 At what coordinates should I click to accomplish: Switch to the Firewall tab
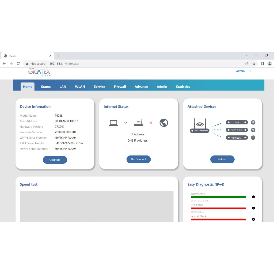(120, 87)
